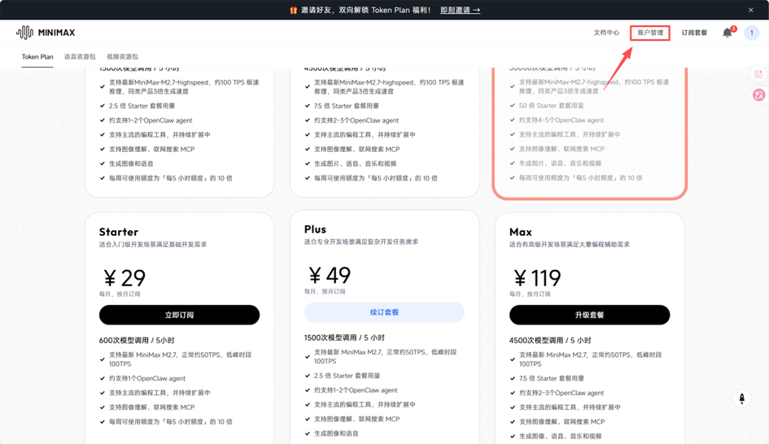Click the gift icon in banner
This screenshot has height=444, width=769.
(x=293, y=10)
